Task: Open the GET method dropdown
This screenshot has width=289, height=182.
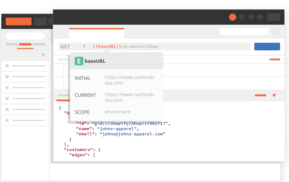Action: (73, 47)
